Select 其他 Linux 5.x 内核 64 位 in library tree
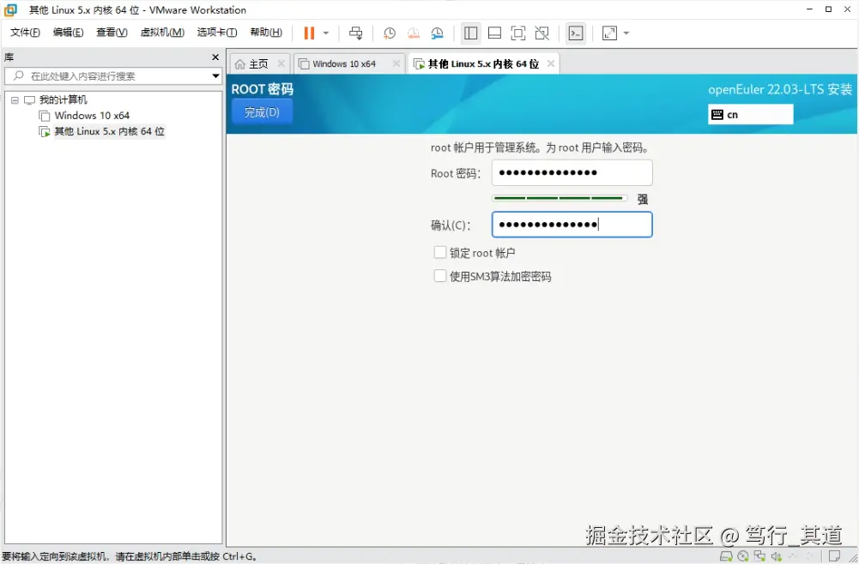The width and height of the screenshot is (859, 564). 110,131
